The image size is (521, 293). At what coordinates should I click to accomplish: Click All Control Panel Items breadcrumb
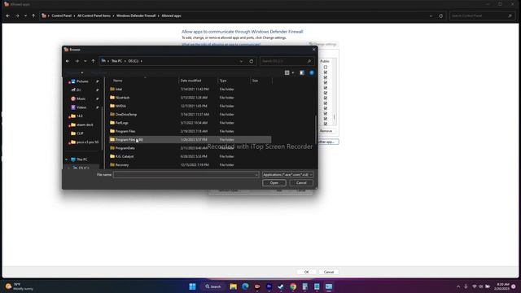pos(94,15)
